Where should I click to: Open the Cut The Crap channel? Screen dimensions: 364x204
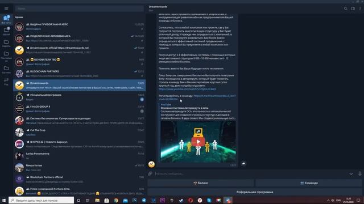pos(80,132)
